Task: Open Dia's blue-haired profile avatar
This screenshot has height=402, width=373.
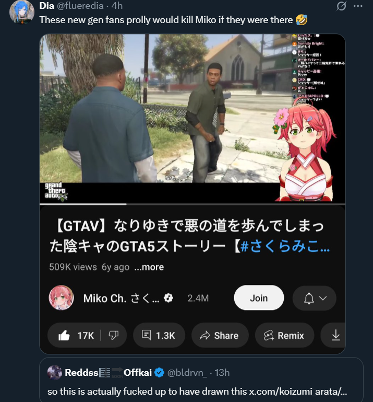Action: (x=22, y=12)
